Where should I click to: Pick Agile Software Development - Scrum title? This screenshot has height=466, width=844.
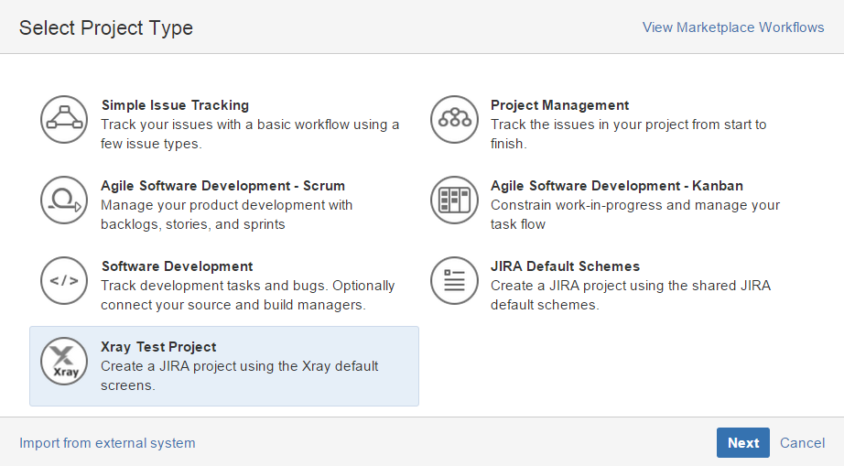tap(222, 186)
